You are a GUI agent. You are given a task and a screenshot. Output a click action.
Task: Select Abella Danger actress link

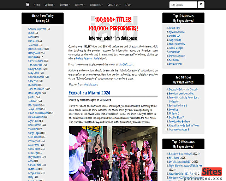pos(176,48)
